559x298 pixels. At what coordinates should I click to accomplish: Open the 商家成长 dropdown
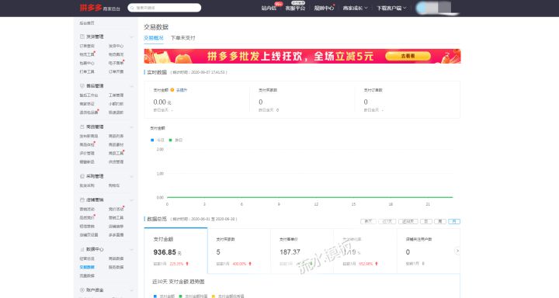[x=355, y=8]
